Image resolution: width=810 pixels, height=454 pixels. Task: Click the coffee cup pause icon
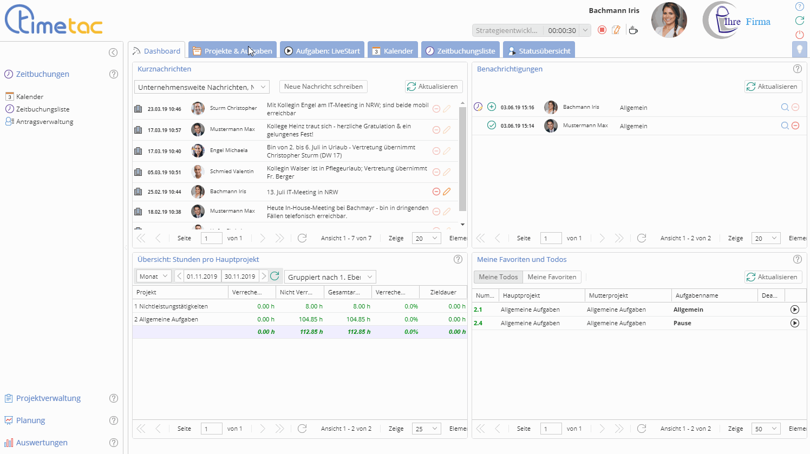pyautogui.click(x=633, y=30)
